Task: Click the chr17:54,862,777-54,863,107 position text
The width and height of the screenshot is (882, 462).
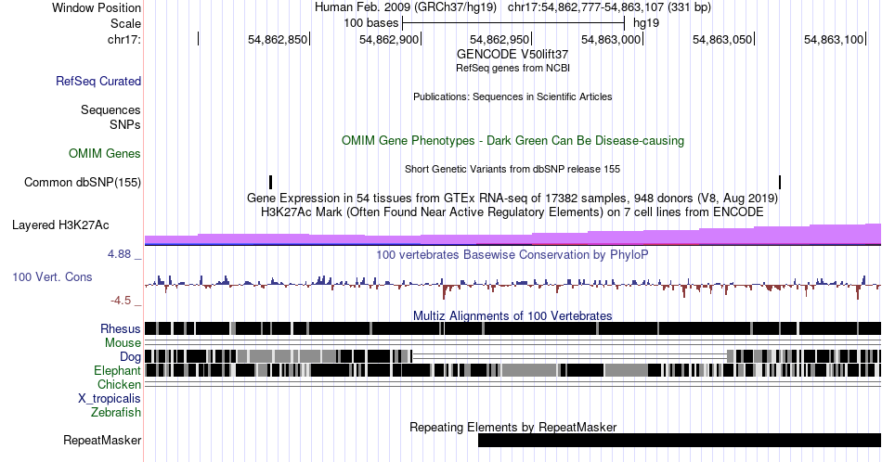Action: pos(609,7)
